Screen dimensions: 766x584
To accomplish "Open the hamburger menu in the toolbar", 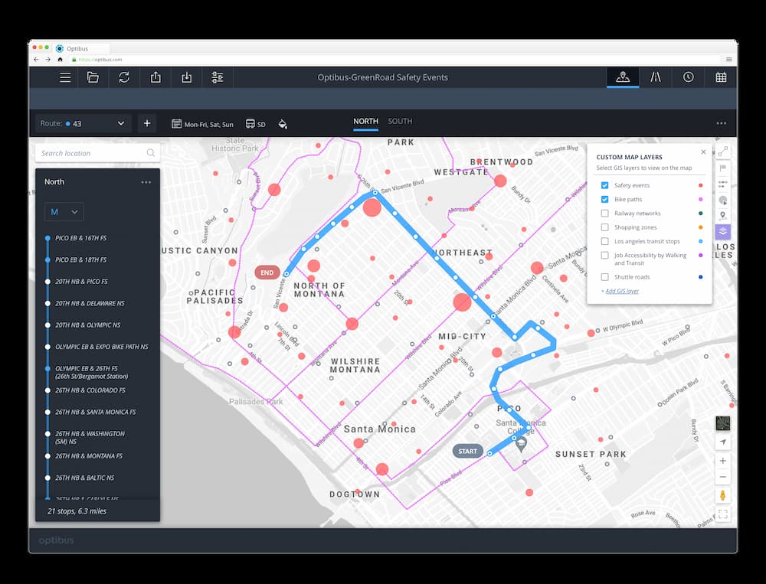I will [x=65, y=77].
